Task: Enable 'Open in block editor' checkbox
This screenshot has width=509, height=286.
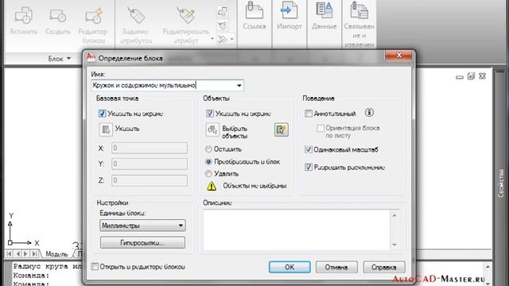Action: (95, 267)
